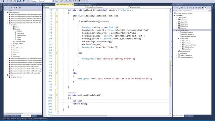Click the Home icon in Solution Explorer toolbar
This screenshot has height=121, width=215.
point(179,8)
